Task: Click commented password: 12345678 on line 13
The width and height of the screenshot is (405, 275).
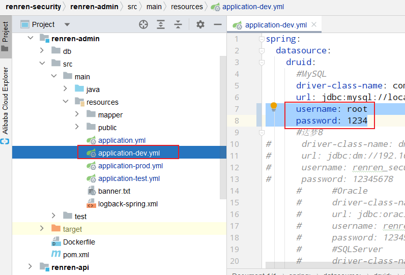Action: 347,179
